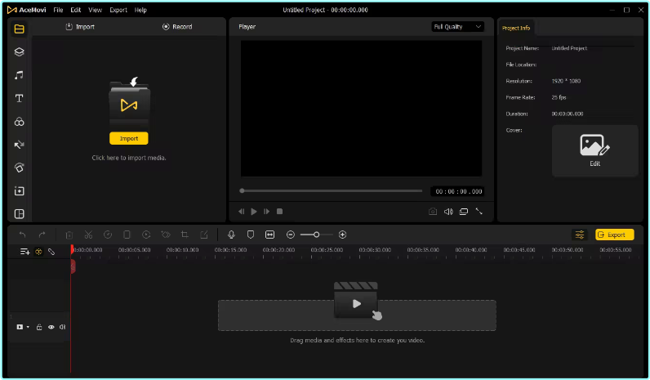Image resolution: width=650 pixels, height=380 pixels.
Task: Expand the video track type arrow
Action: 28,327
